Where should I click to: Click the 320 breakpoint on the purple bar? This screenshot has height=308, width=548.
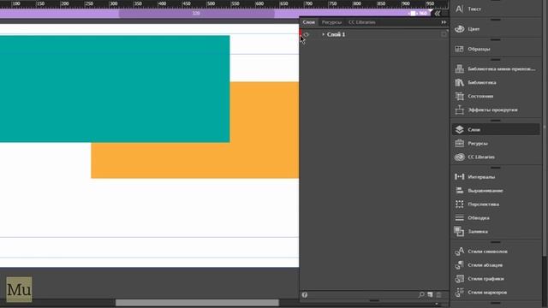coord(196,14)
